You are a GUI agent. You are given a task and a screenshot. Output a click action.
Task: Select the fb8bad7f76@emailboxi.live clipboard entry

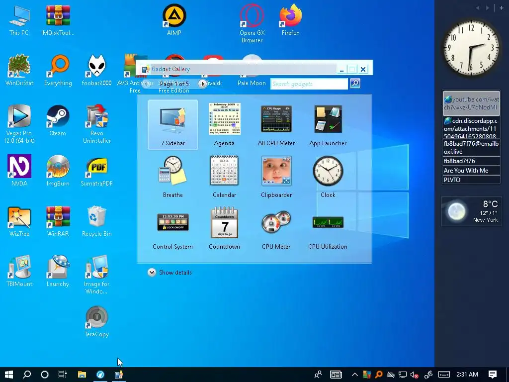click(471, 147)
